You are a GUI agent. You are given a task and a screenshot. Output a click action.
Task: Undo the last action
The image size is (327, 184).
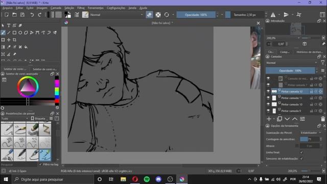click(32, 15)
